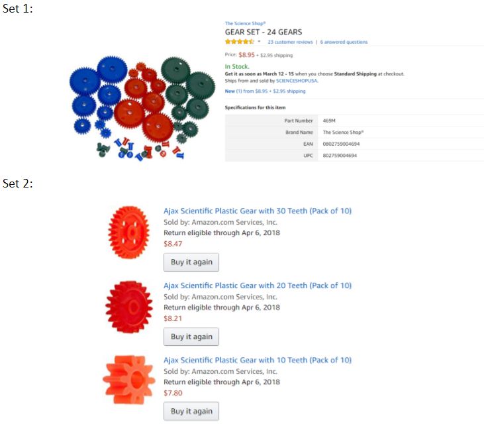Buy the 20 Teeth gear pack again
This screenshot has width=484, height=432.
coord(191,337)
